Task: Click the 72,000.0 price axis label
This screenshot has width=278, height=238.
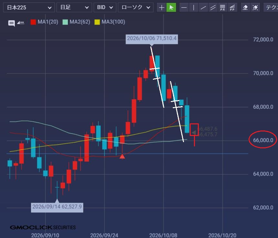Action: click(x=263, y=40)
